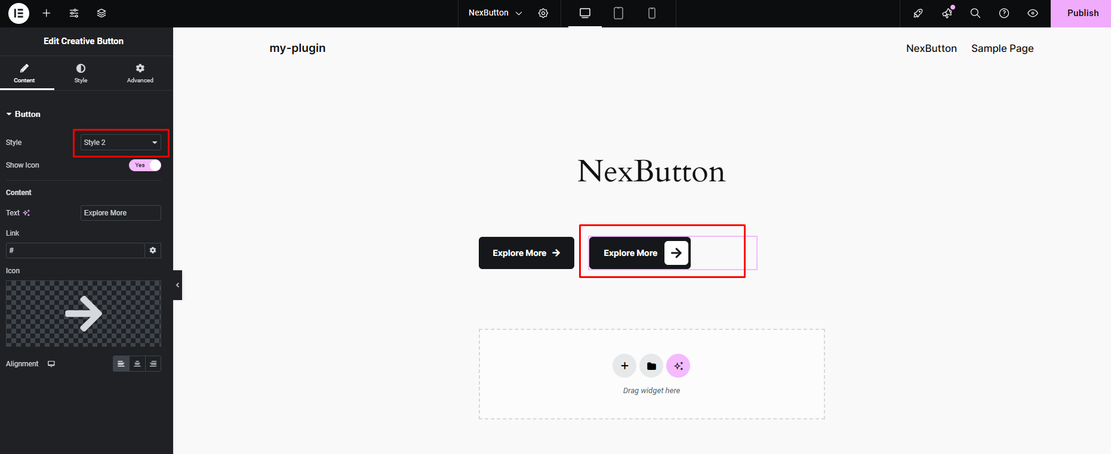This screenshot has width=1111, height=454.
Task: Open the Structure layers icon
Action: [101, 13]
